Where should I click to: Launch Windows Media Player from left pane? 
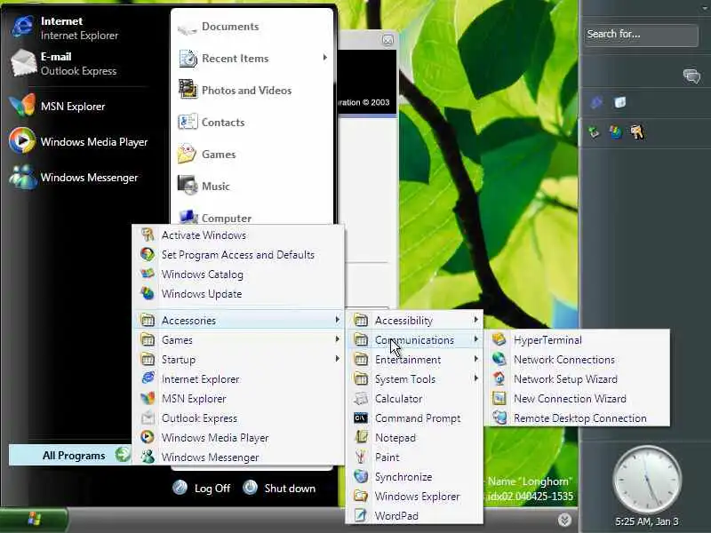click(x=78, y=142)
